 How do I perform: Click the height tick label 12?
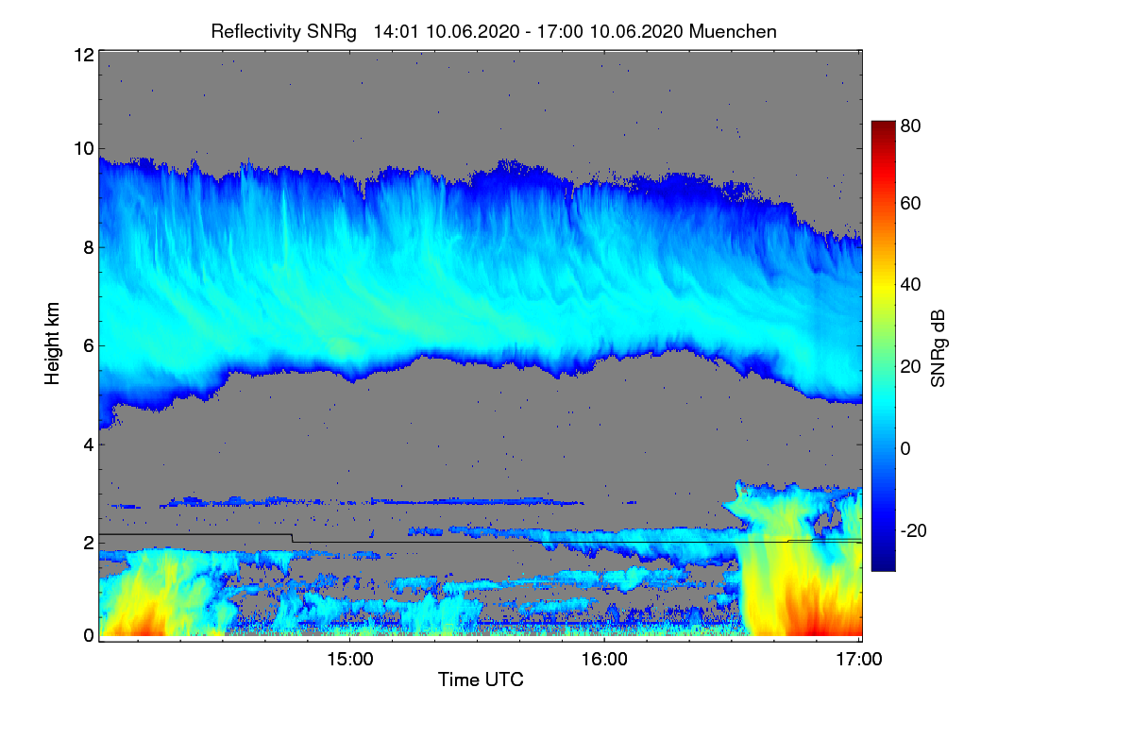coord(83,55)
